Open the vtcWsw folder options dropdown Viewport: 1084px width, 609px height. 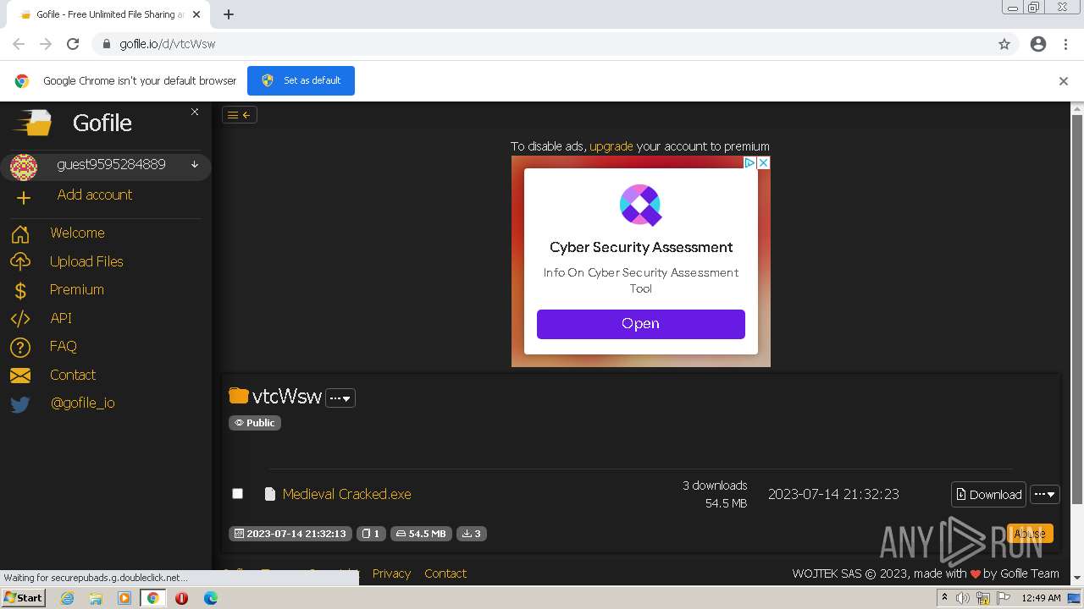click(x=340, y=398)
